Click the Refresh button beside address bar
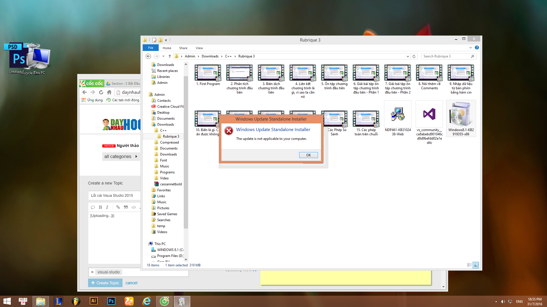547x307 pixels. [x=414, y=56]
